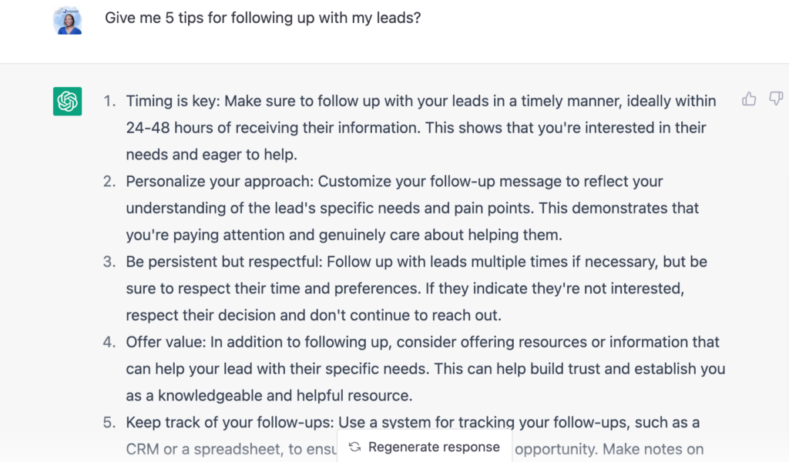Click the green ChatGPT logo icon
Viewport: 789px width, 462px height.
[x=68, y=102]
